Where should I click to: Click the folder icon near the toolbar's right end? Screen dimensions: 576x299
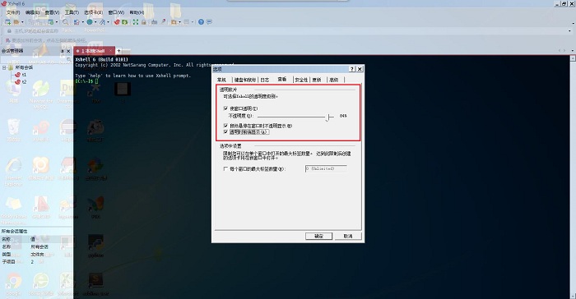pyautogui.click(x=174, y=22)
